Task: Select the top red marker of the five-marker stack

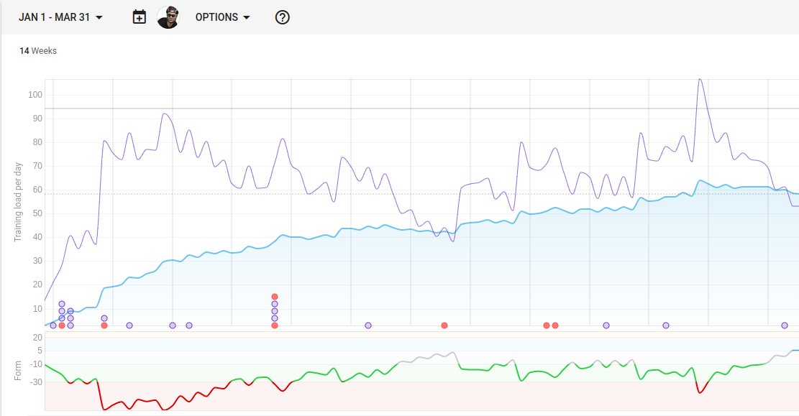Action: [x=275, y=297]
